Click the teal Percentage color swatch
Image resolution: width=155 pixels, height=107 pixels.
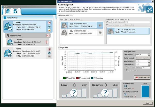pos(92,78)
